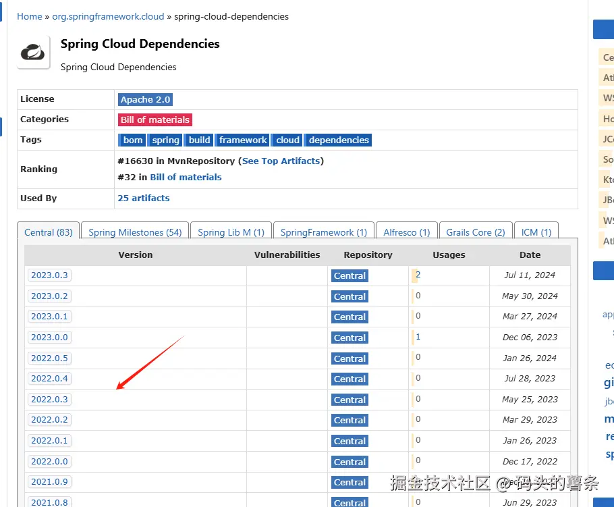Viewport: 614px width, 507px height.
Task: Open version 2021.0.9
Action: 49,482
